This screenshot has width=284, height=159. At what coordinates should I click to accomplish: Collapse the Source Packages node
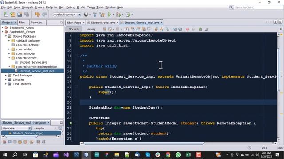pyautogui.click(x=6, y=36)
